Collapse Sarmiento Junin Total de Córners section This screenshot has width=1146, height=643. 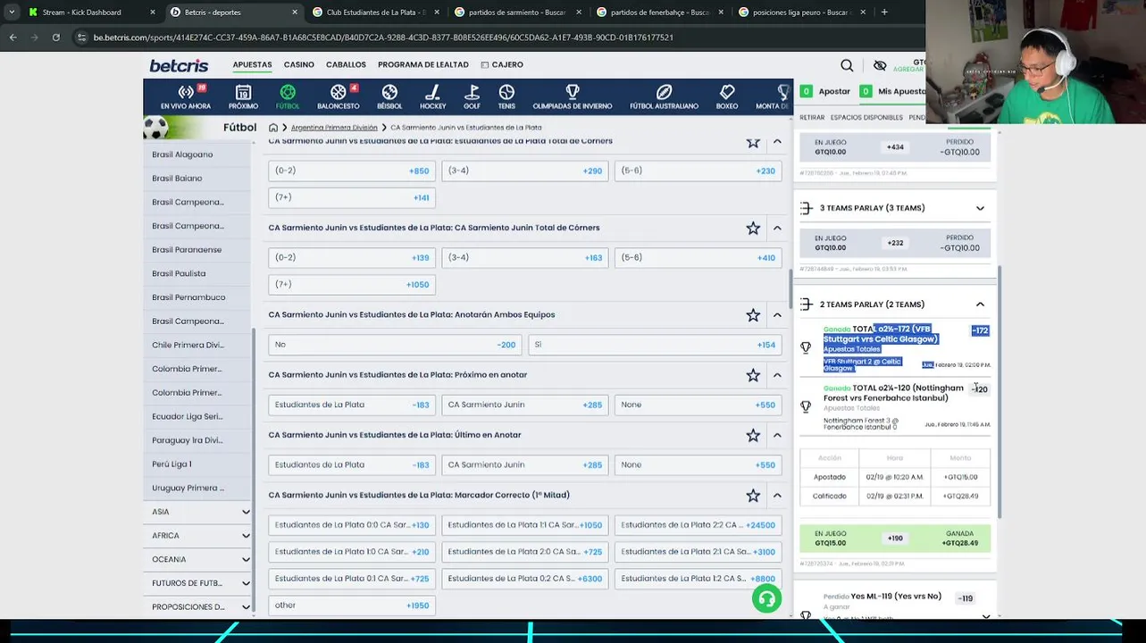[x=777, y=228]
